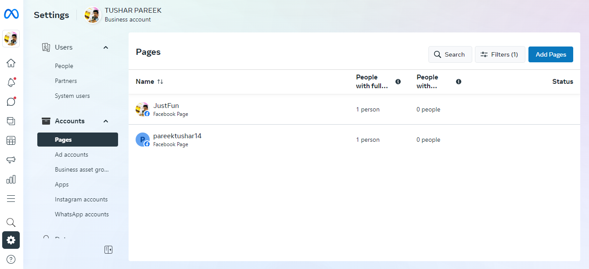Viewport: 589px width, 269px height.
Task: Open the All tools hamburger menu
Action: click(x=11, y=199)
